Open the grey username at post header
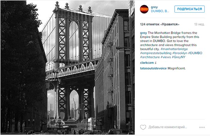Image resolution: width=210 pixels, height=136 pixels. (x=154, y=7)
